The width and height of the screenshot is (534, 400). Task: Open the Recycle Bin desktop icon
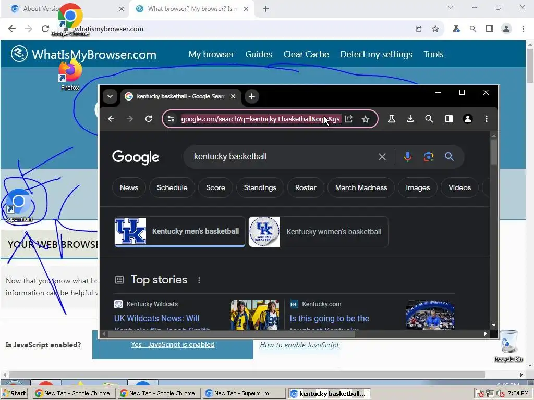508,346
